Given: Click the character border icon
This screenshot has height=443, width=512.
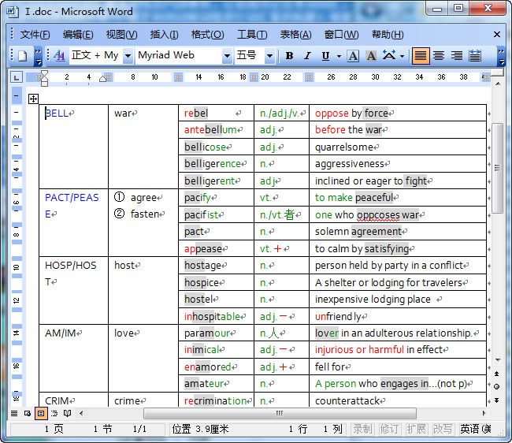Looking at the screenshot, I should click(x=353, y=56).
